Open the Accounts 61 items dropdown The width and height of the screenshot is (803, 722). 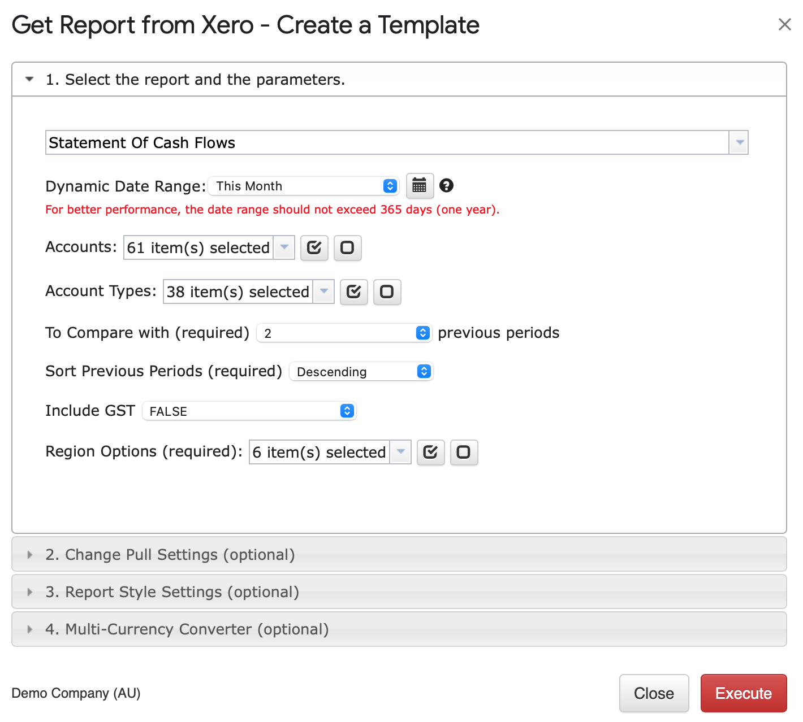(209, 247)
